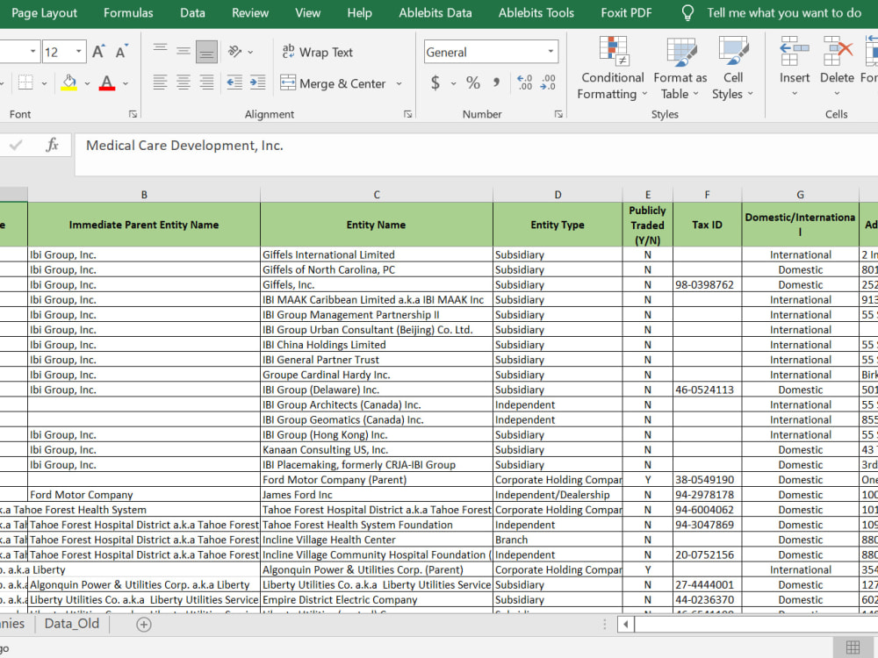
Task: Click Tell me what you want to do
Action: tap(784, 13)
